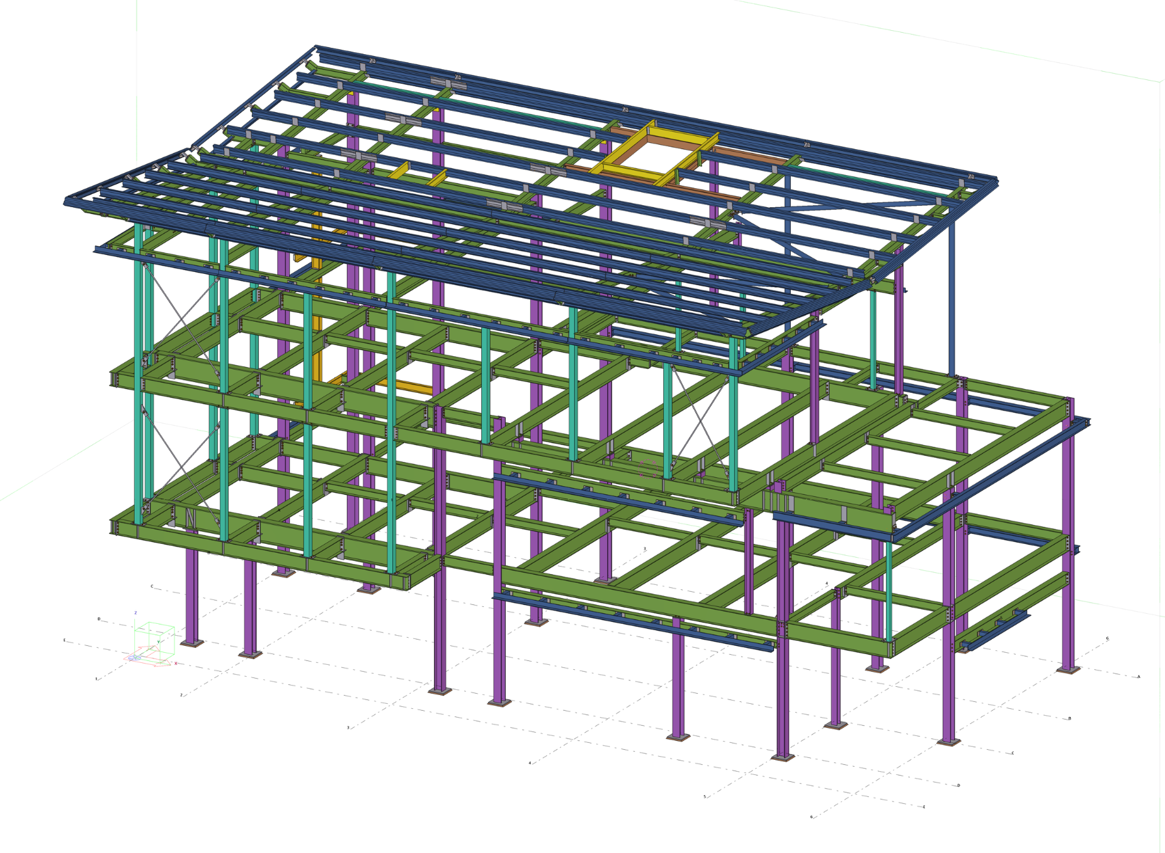
Task: Select the short teal post at lower right frame
Action: 889,592
